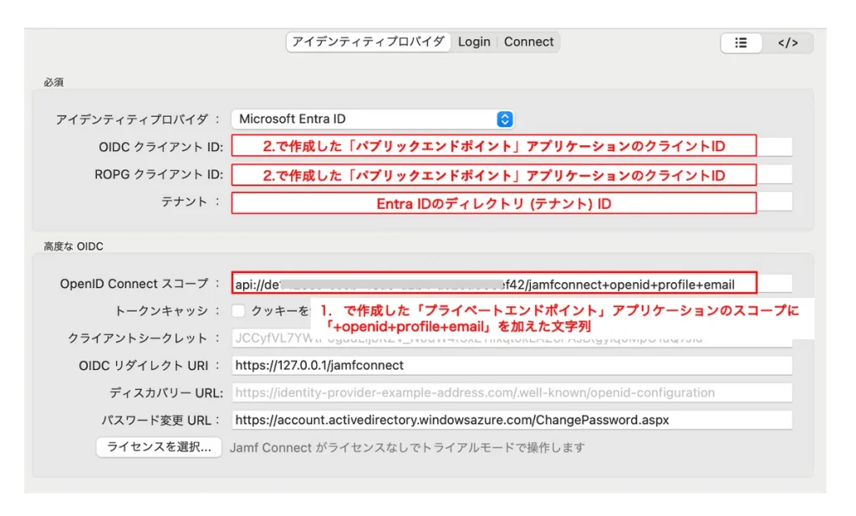Viewport: 856px width, 516px height.
Task: Open the Microsoft Entra ID provider dropdown
Action: [372, 119]
